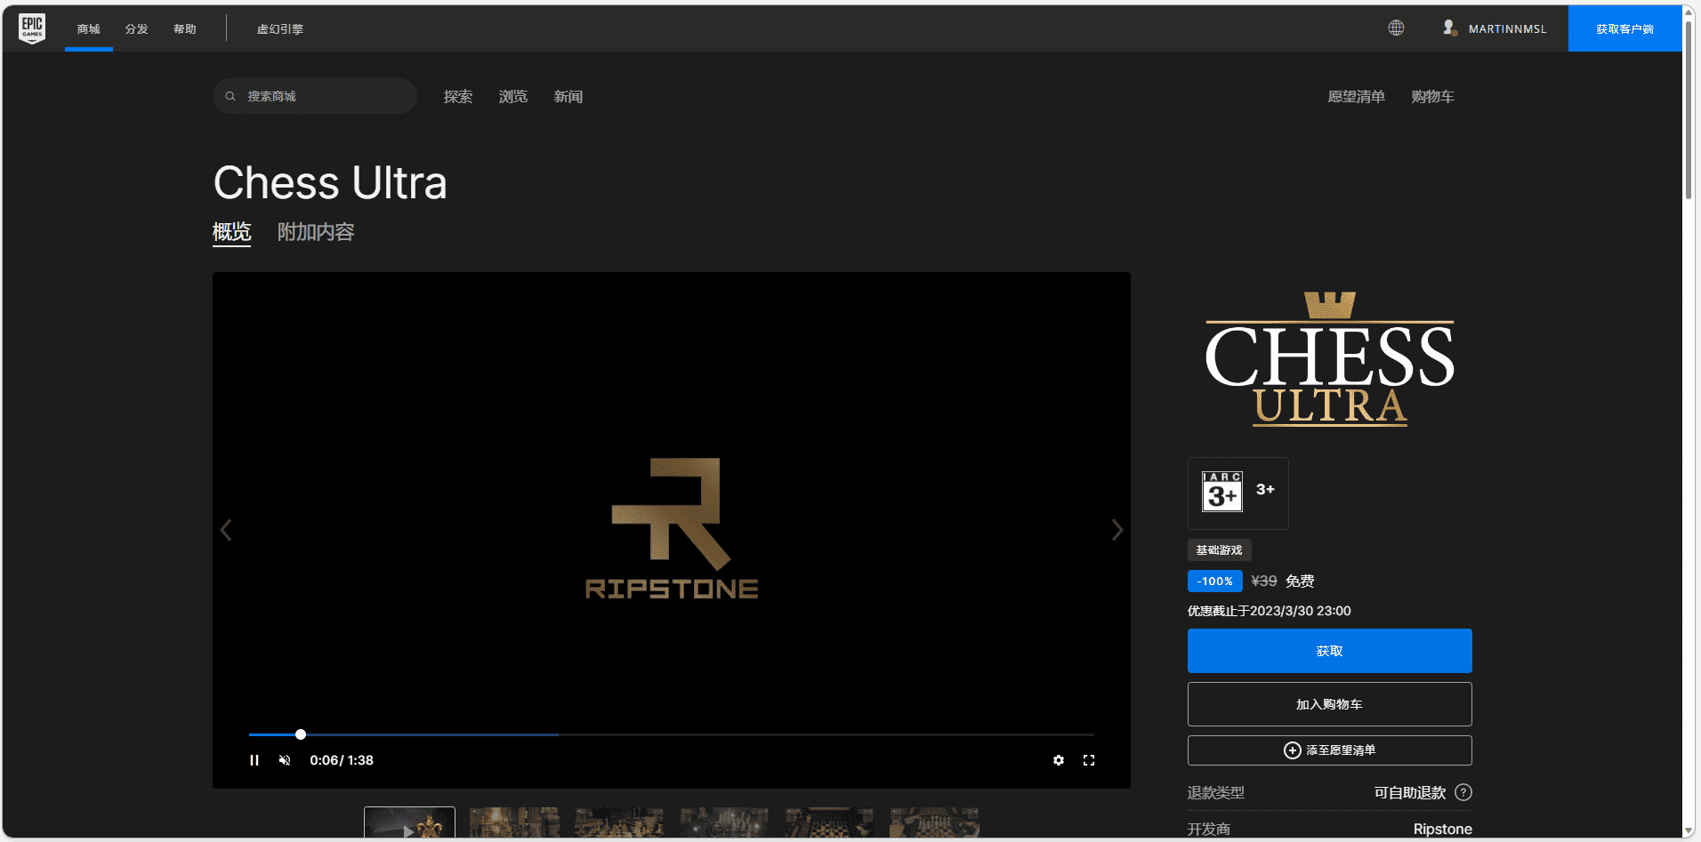
Task: Open video settings gear
Action: [1059, 760]
